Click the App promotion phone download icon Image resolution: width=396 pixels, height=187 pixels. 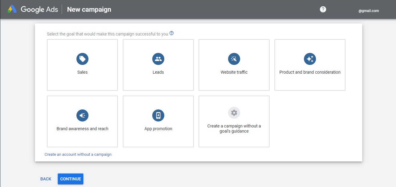(x=158, y=115)
